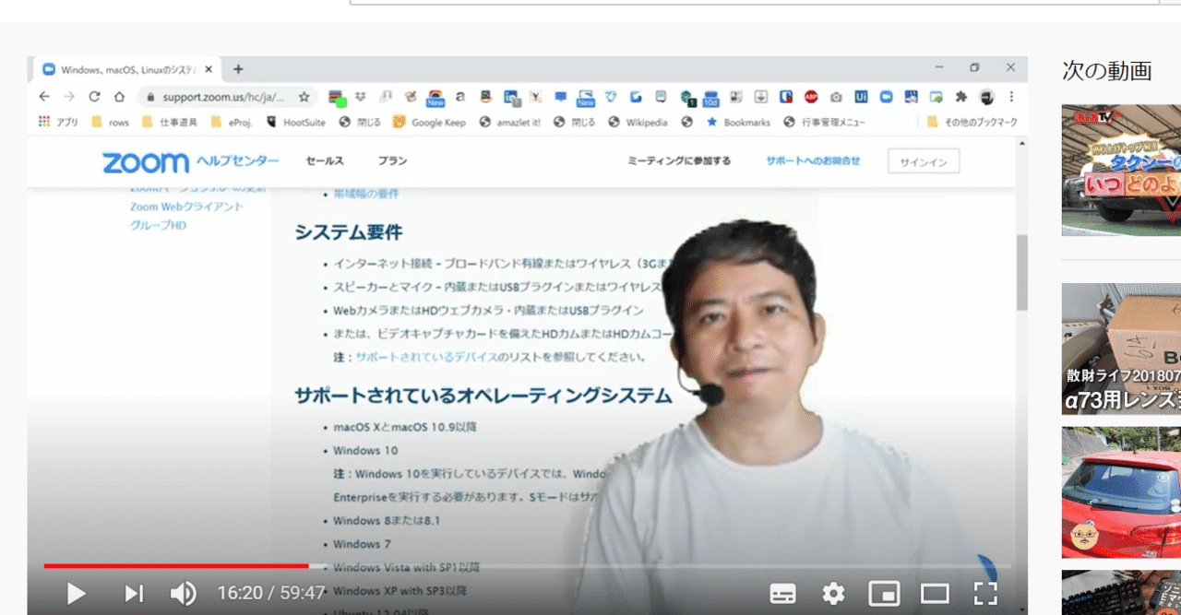Open the red car video thumbnail
Screen dimensions: 1181x615
[1121, 491]
